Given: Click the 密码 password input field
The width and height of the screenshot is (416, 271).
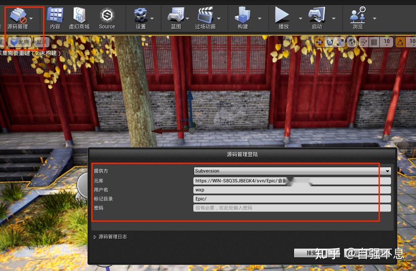Looking at the screenshot, I should point(292,208).
